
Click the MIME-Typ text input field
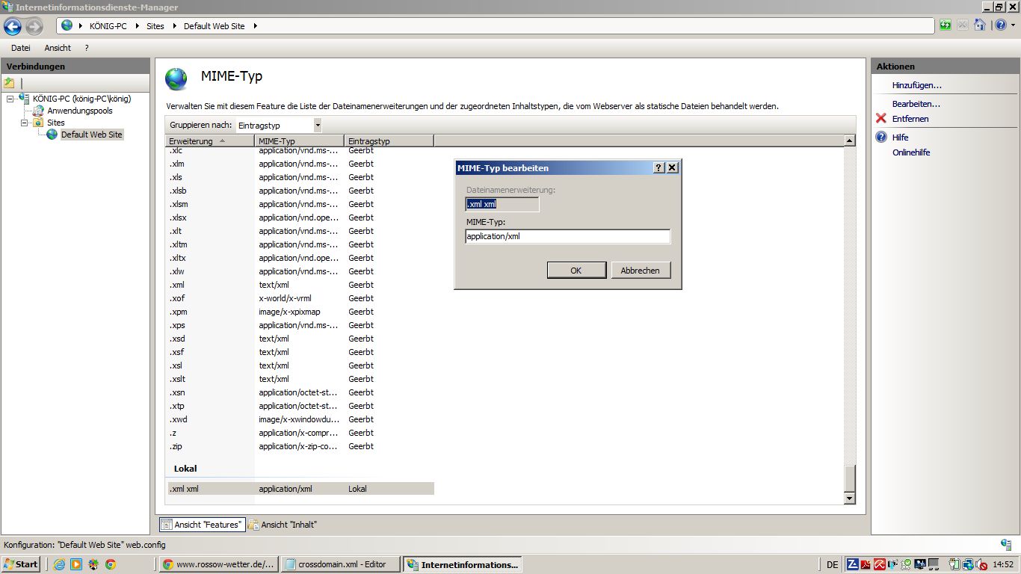pos(567,237)
